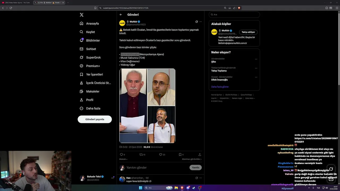
Task: Open a new browser tab
Action: click(x=68, y=3)
